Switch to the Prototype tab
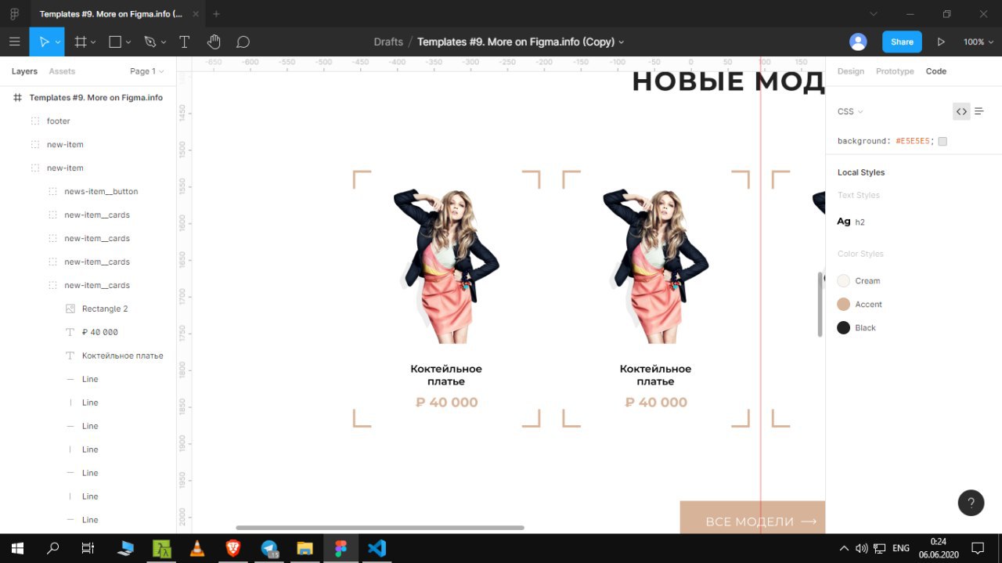Screen dimensions: 1002x563 [895, 71]
